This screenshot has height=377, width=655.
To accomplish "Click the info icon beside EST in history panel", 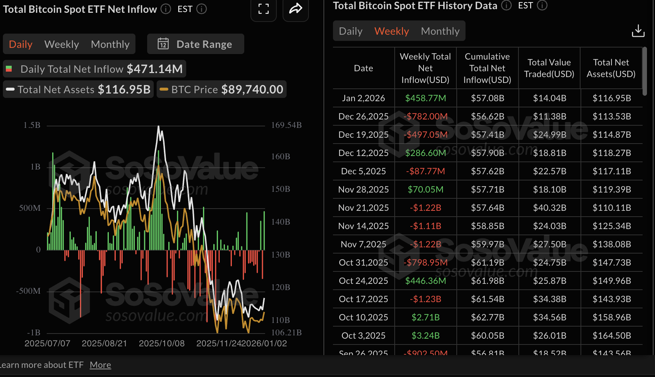I will coord(543,5).
